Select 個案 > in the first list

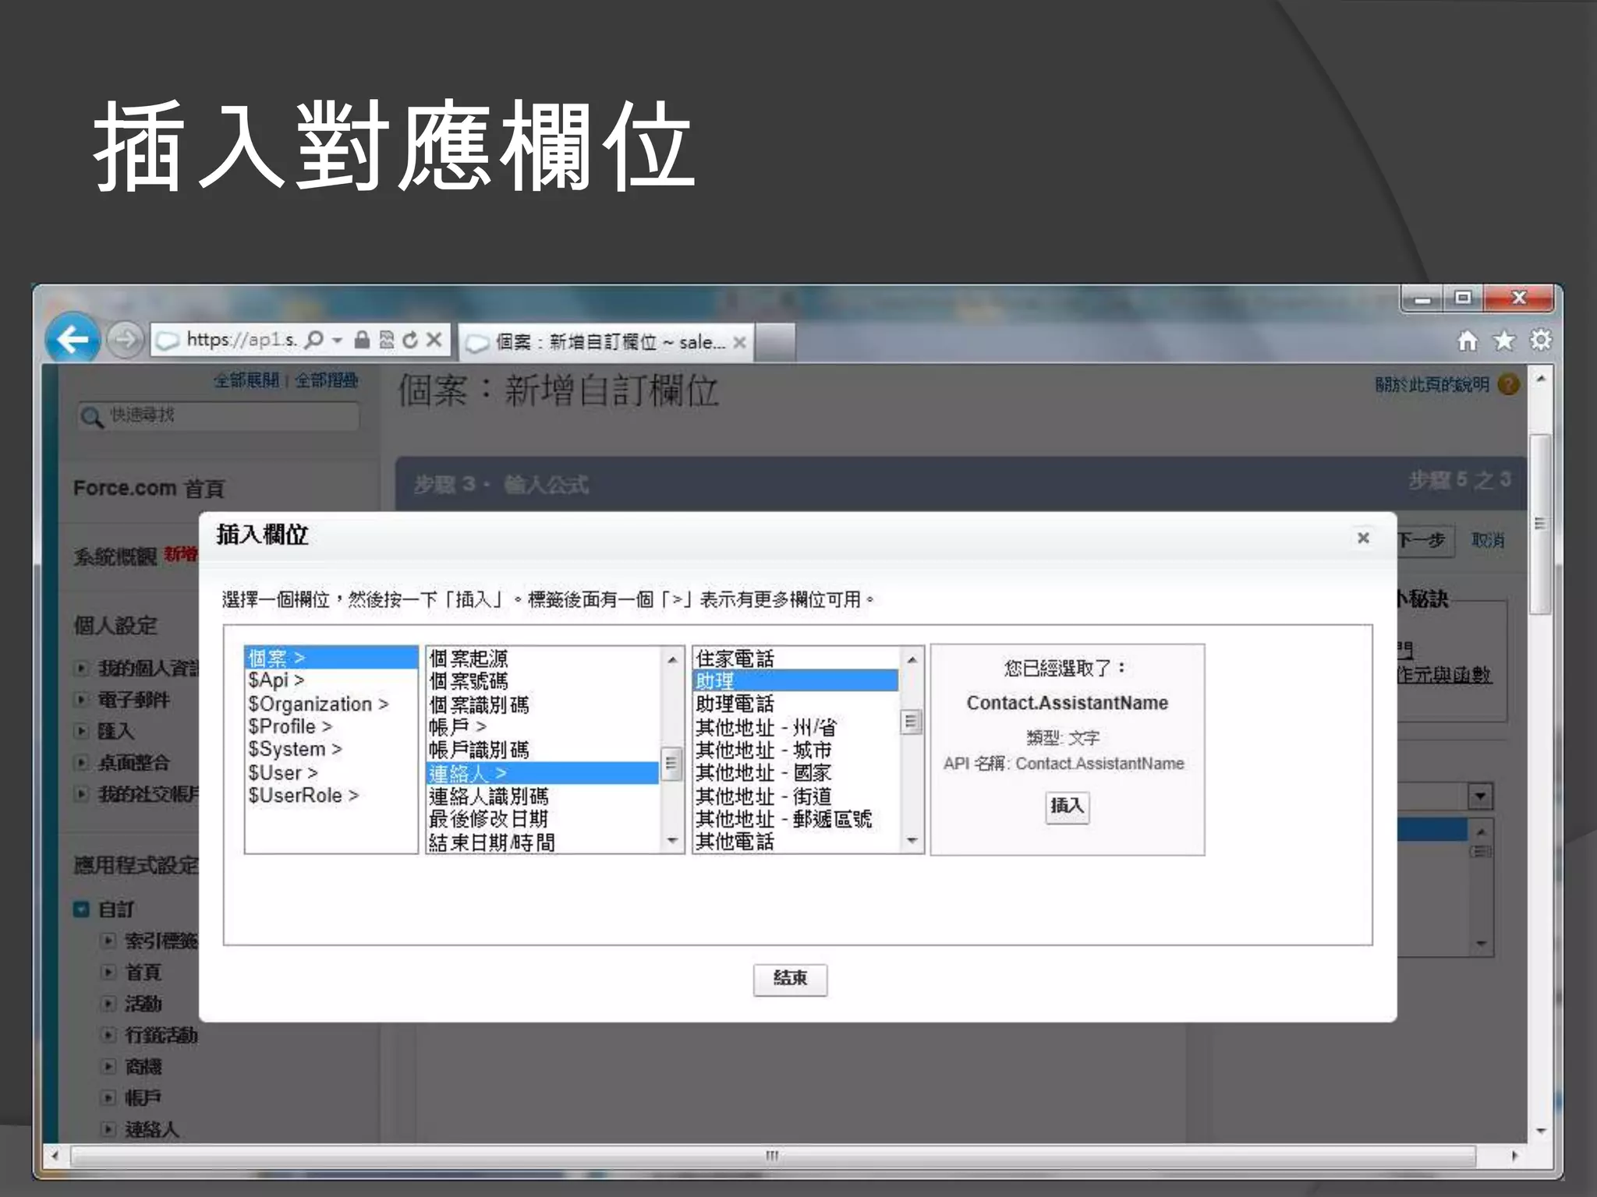[331, 658]
